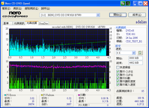Screen dimensions: 149x108
Task: Click the magenta 抖動 jitter legend swatch
Action: point(79,95)
